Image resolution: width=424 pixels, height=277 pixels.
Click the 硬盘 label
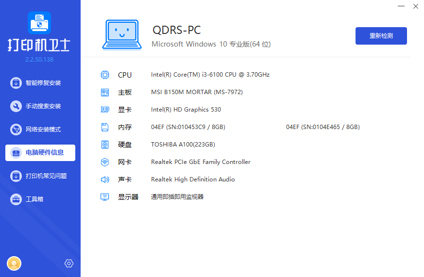coord(125,145)
